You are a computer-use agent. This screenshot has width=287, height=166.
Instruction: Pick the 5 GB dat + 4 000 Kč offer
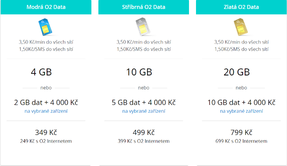(143, 103)
